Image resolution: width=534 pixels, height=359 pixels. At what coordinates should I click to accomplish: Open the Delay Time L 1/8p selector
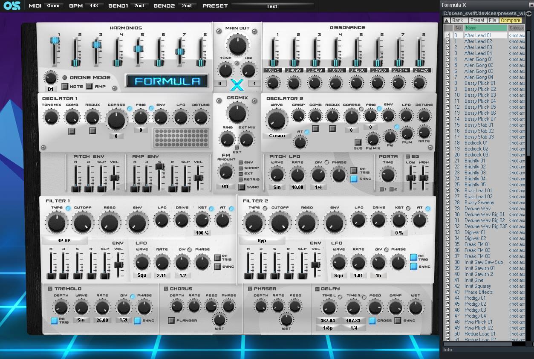click(328, 327)
